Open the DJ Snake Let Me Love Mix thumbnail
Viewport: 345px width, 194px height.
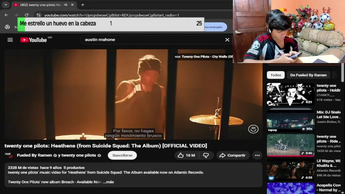[x=290, y=120]
